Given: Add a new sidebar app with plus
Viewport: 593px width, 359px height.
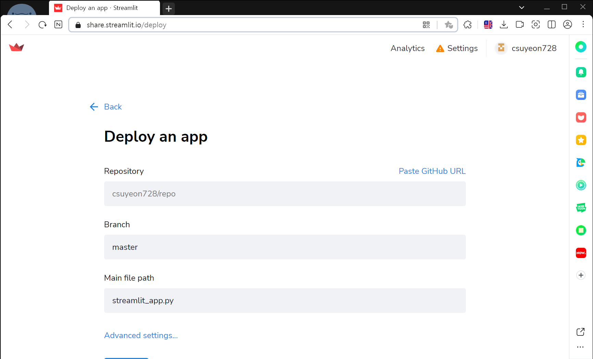Looking at the screenshot, I should point(581,275).
